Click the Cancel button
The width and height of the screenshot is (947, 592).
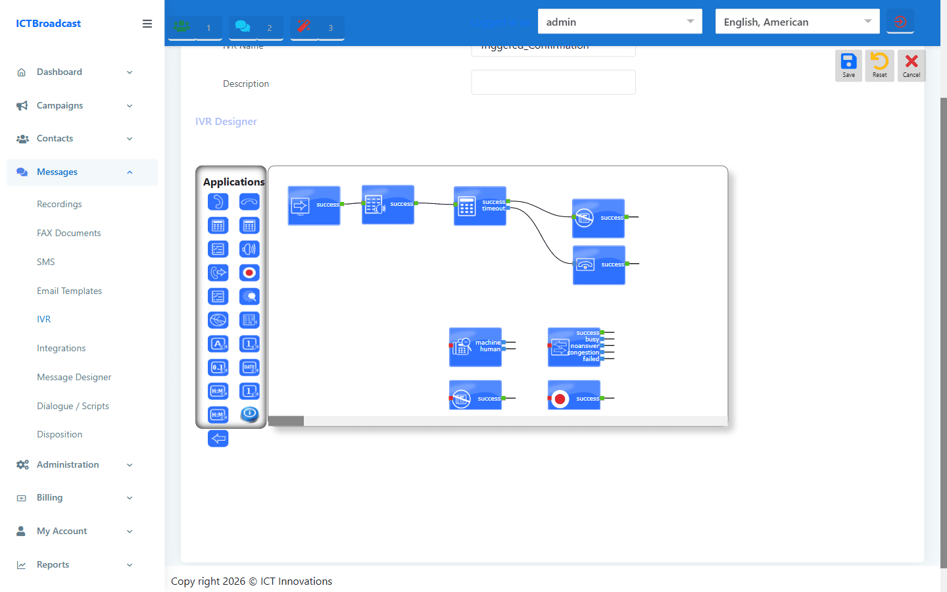[911, 66]
